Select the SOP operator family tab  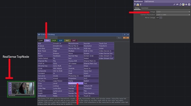[x=61, y=40]
